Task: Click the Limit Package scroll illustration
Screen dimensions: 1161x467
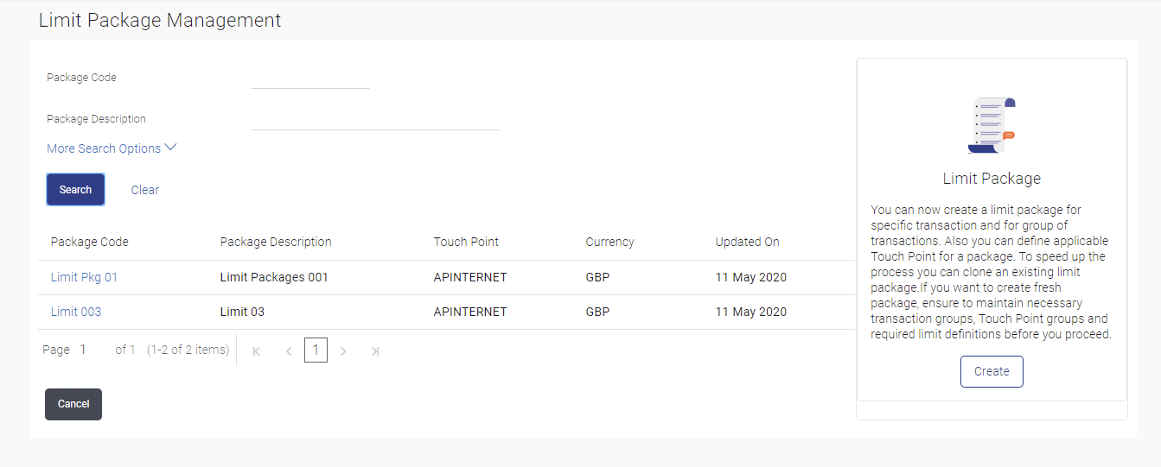Action: coord(992,125)
